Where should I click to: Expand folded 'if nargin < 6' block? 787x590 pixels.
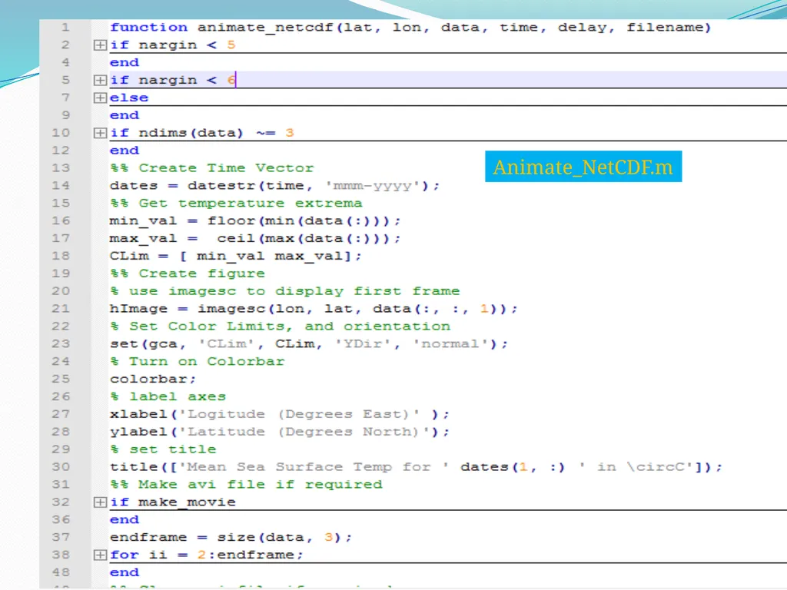(100, 80)
